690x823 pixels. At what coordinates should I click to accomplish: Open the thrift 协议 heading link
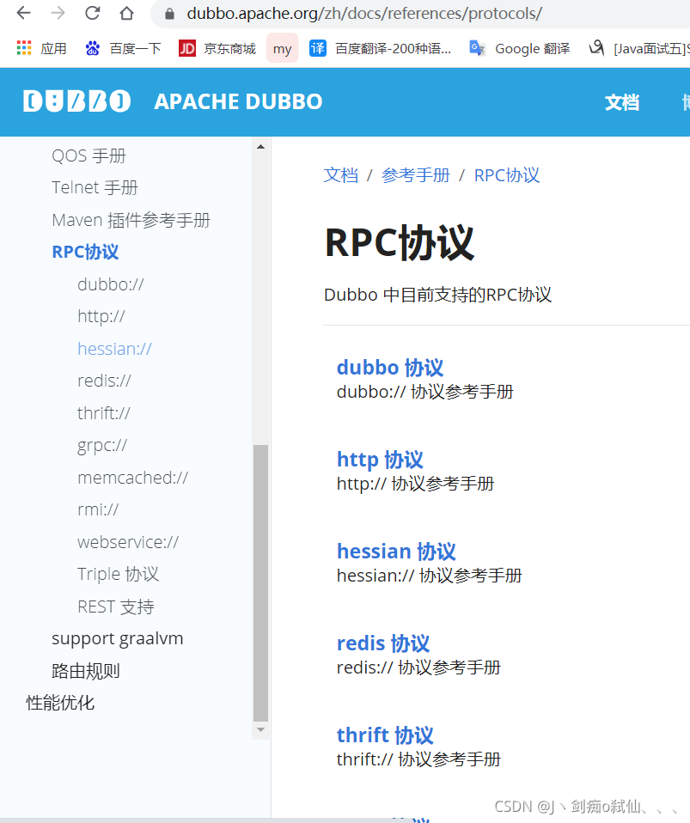[385, 735]
